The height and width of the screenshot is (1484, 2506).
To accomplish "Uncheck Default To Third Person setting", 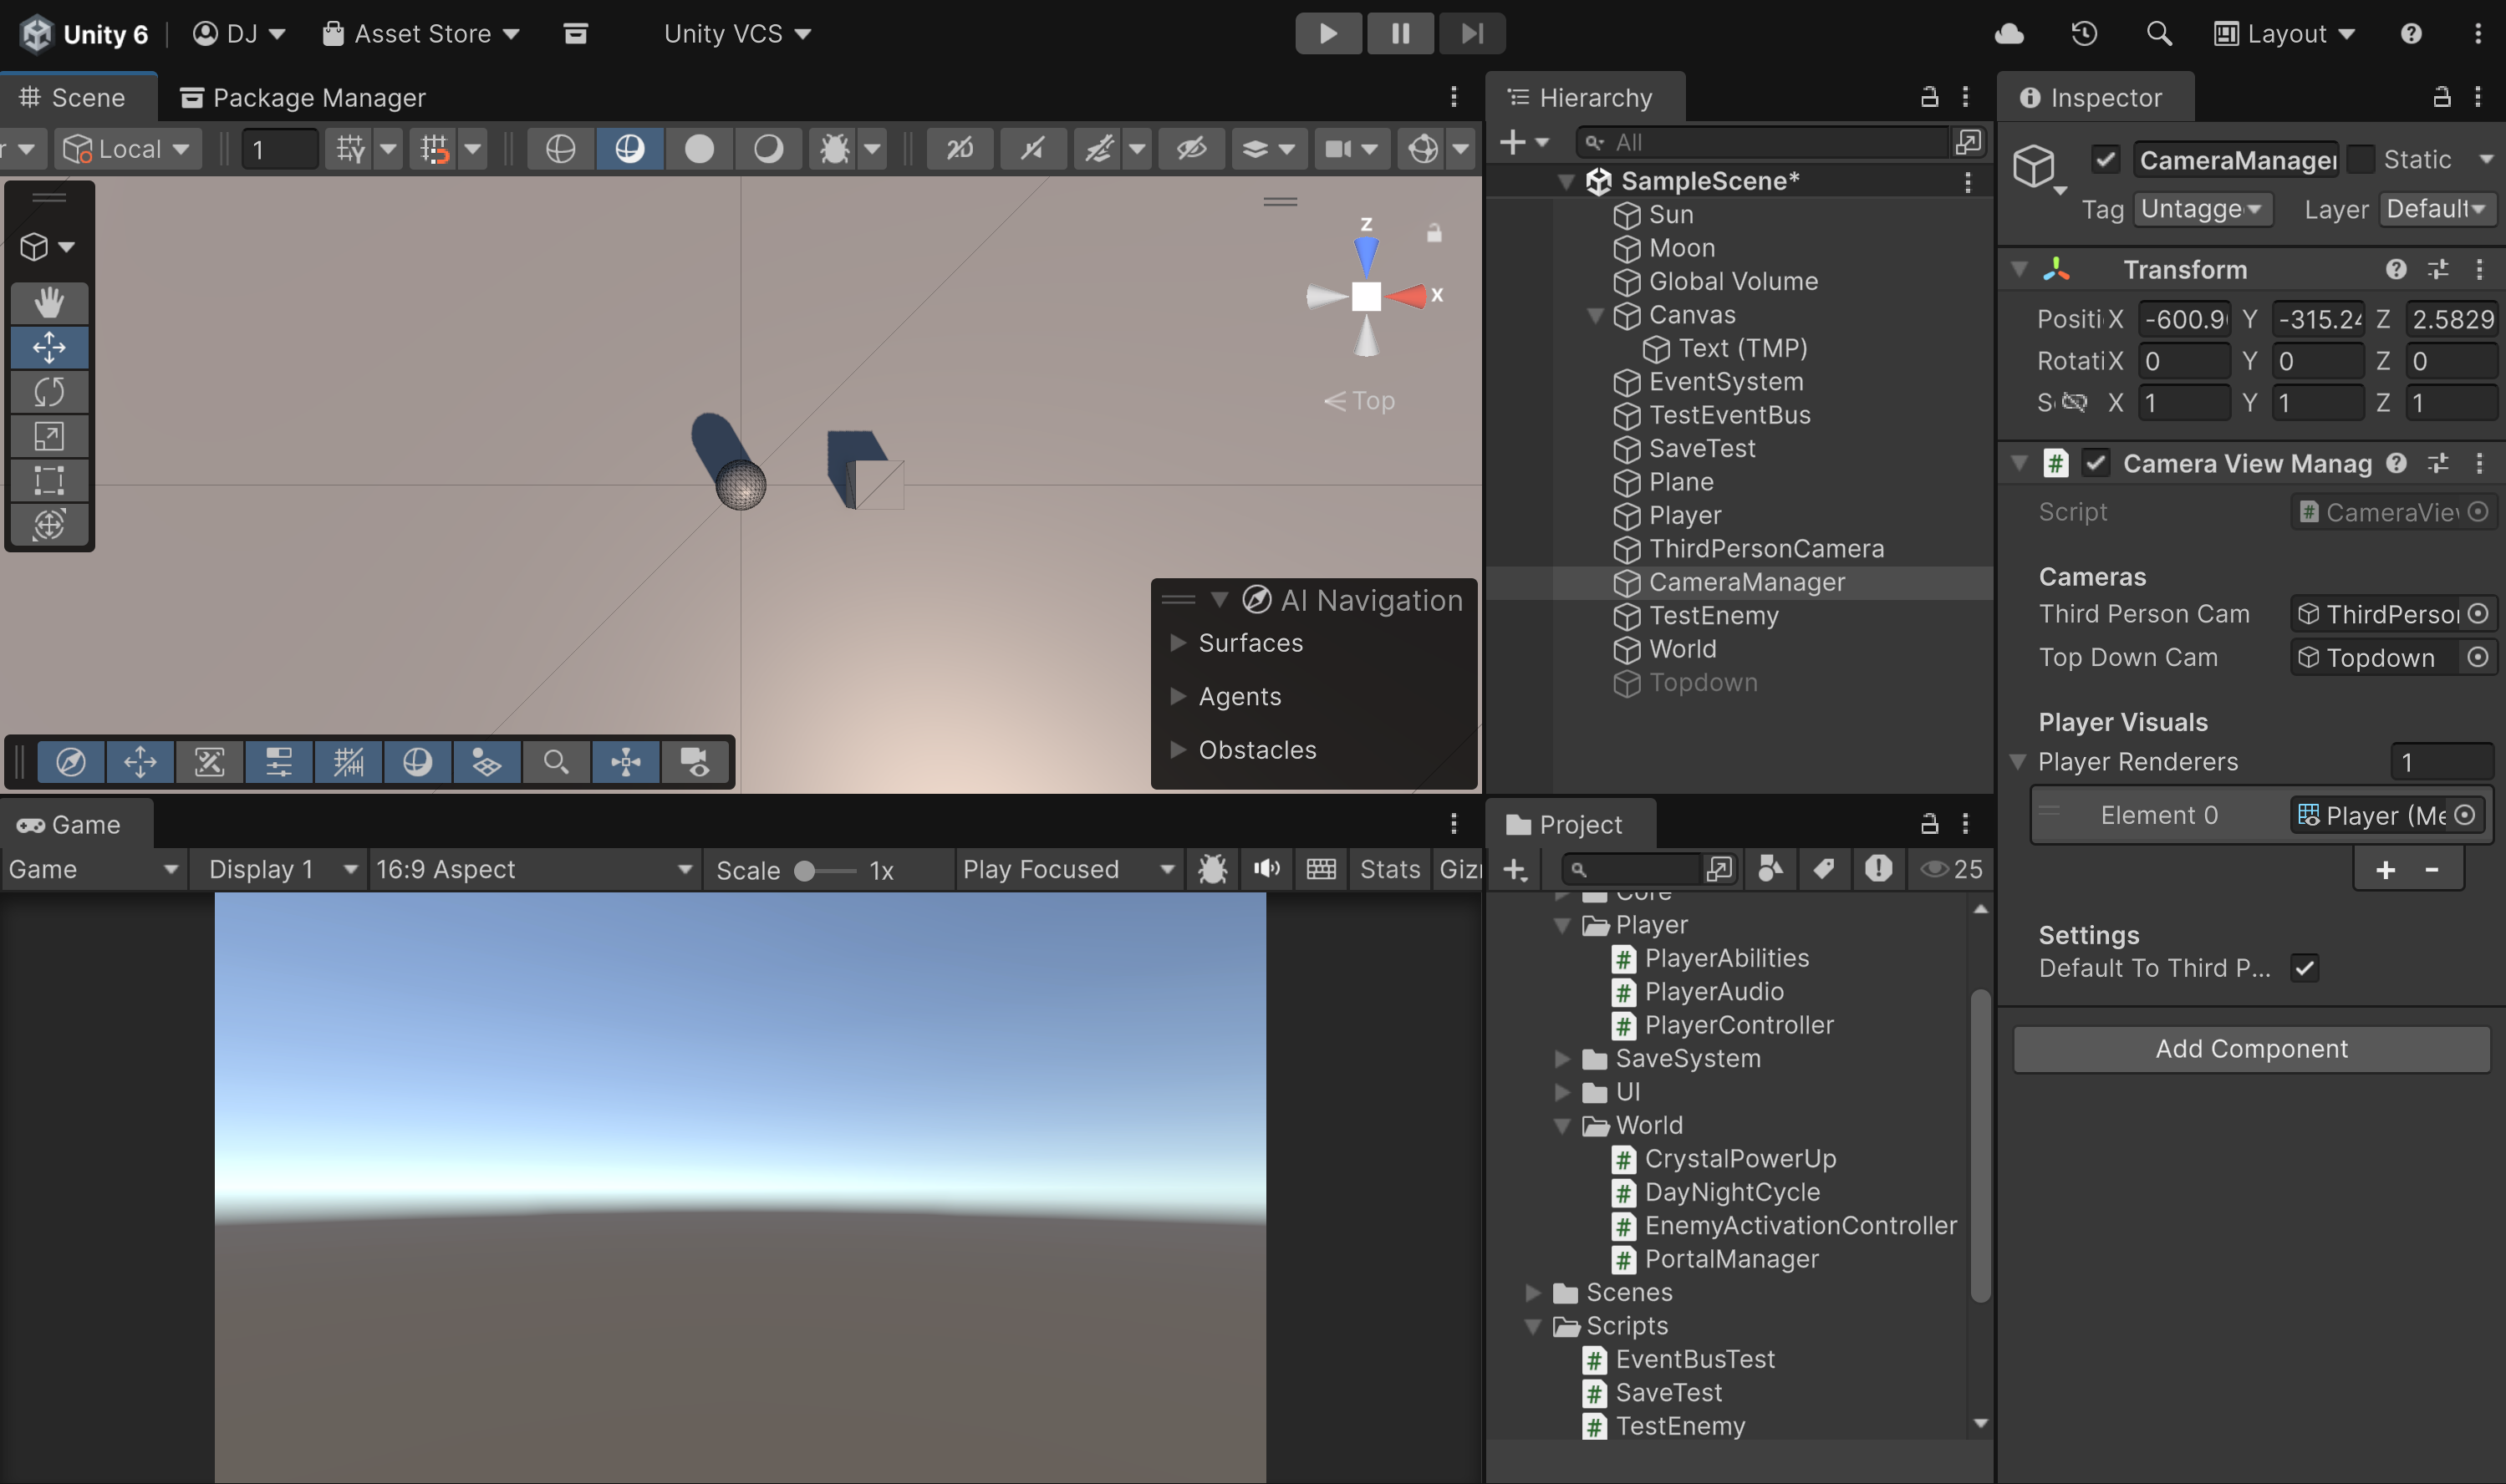I will point(2304,968).
